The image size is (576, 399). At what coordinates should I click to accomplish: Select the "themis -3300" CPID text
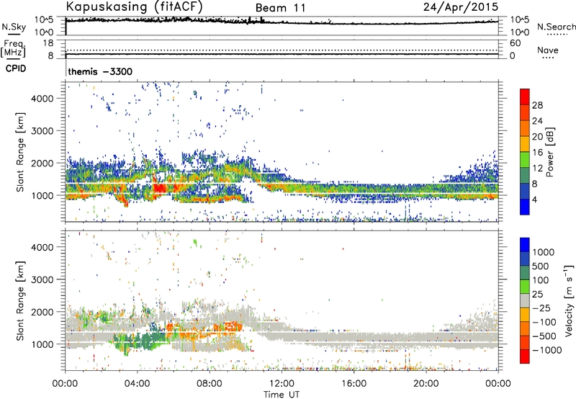(x=100, y=71)
